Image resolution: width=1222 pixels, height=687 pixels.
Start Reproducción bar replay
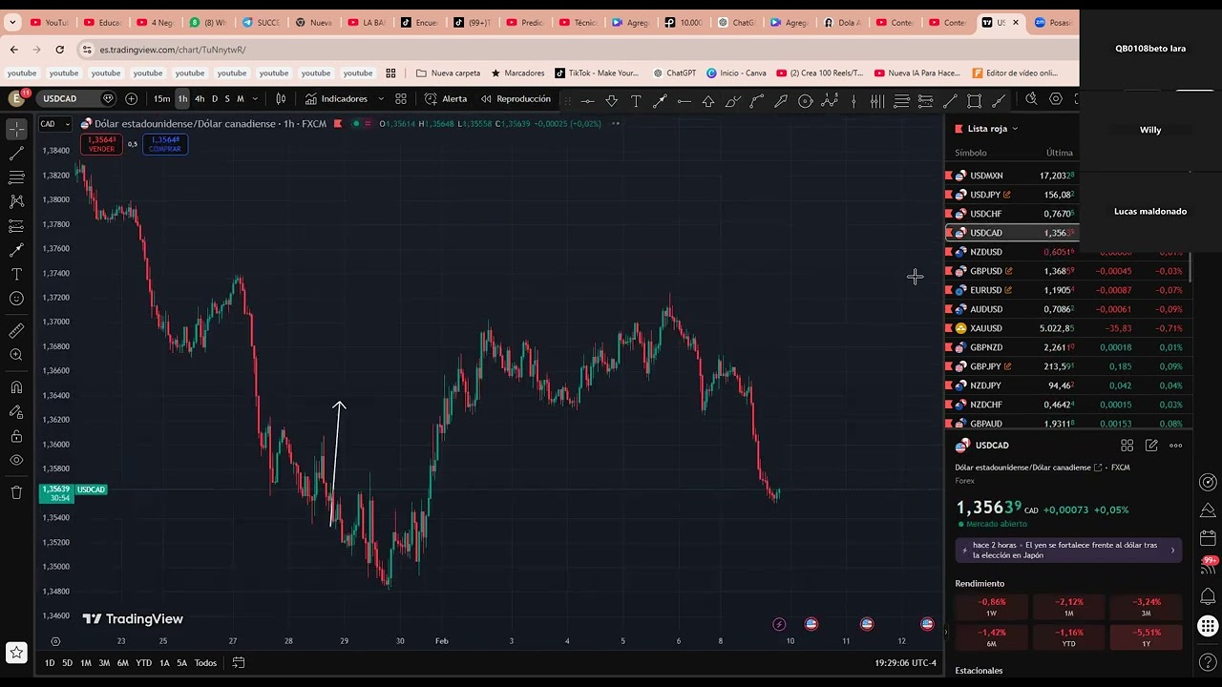click(x=516, y=98)
